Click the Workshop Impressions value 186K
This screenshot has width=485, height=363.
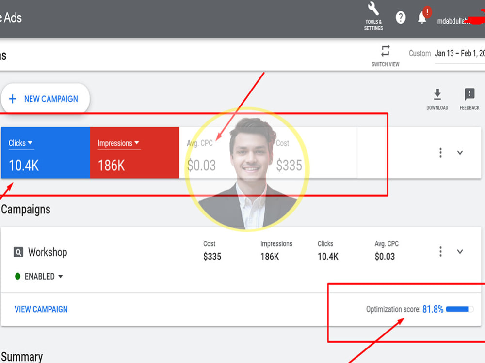pyautogui.click(x=270, y=257)
